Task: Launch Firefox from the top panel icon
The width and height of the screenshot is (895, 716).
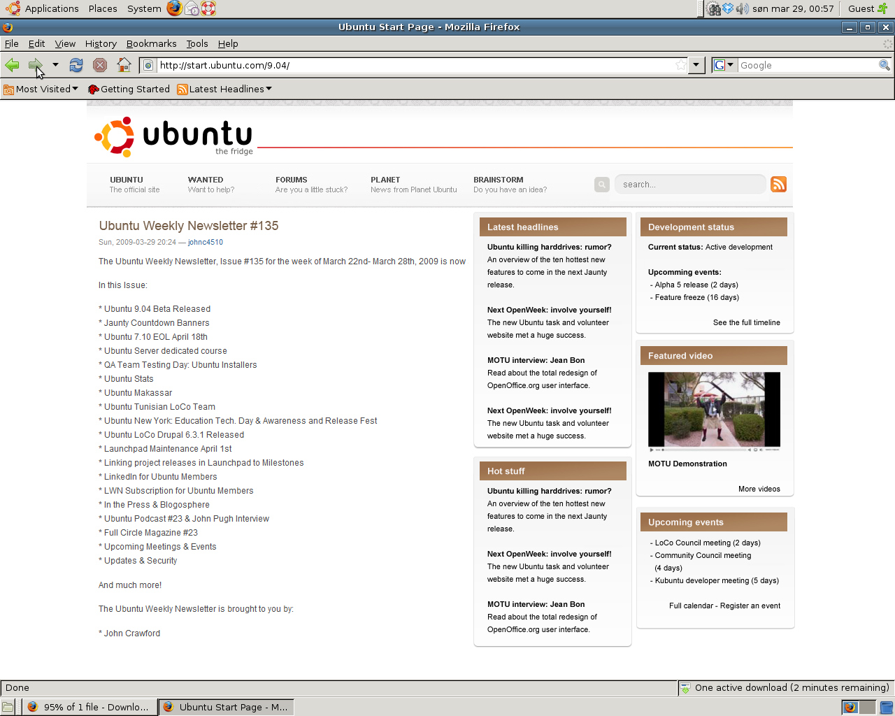Action: click(174, 8)
